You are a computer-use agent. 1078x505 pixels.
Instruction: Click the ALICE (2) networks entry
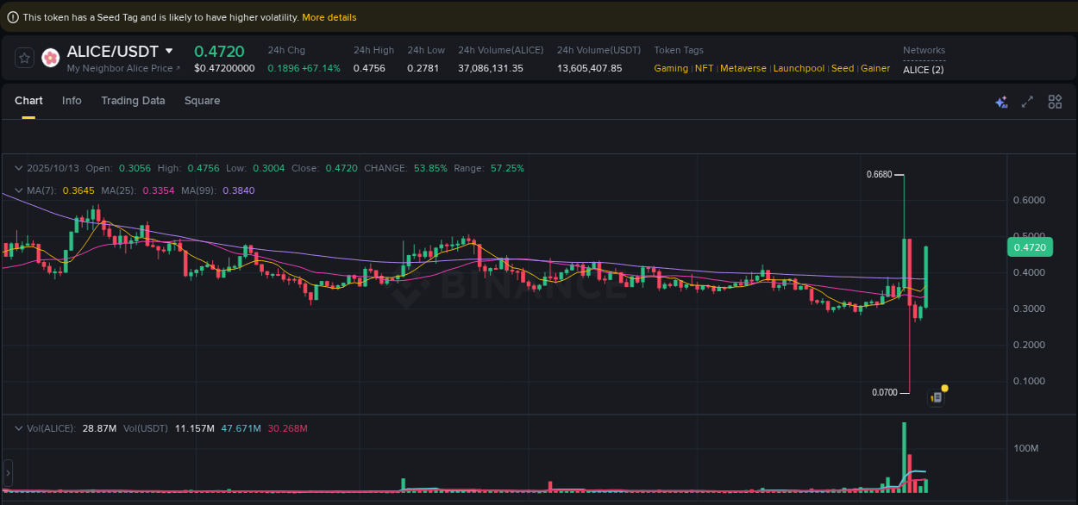pyautogui.click(x=923, y=70)
